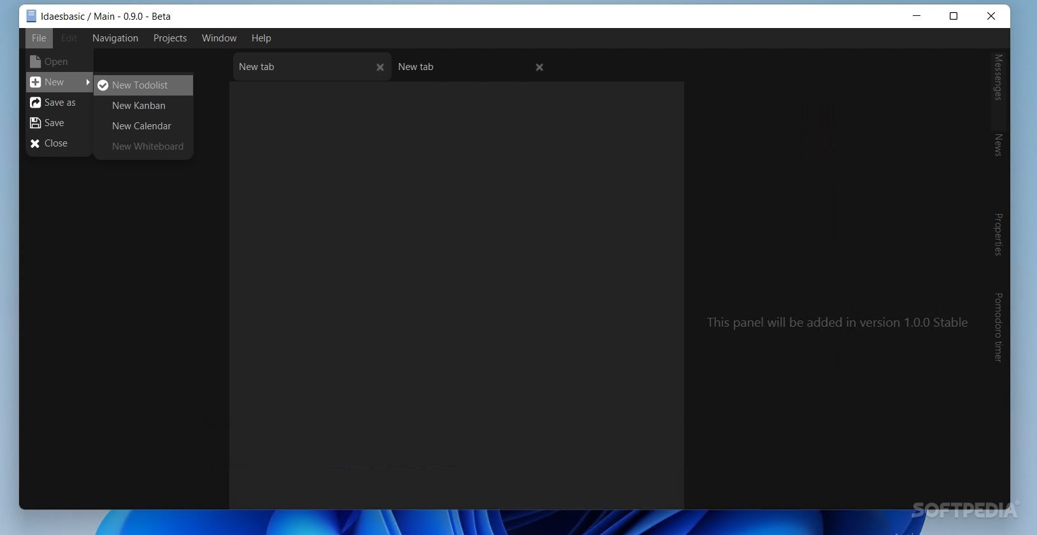Click the checkmark icon beside New Todolist
1037x535 pixels.
[103, 85]
